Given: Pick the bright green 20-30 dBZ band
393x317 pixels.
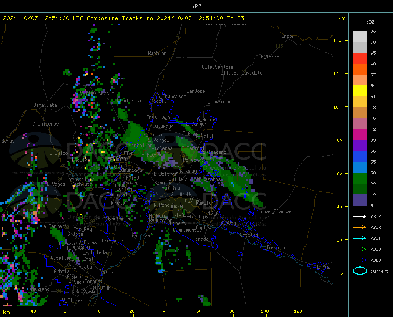Looking at the screenshot, I should pyautogui.click(x=360, y=178).
